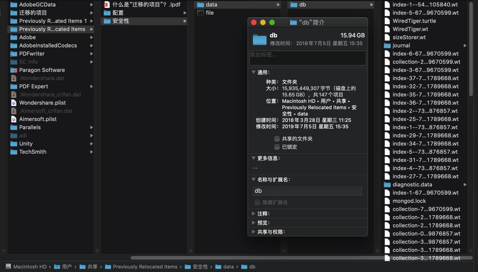Click the folder icon in "db"简介 title bar
This screenshot has width=478, height=272.
pos(293,22)
